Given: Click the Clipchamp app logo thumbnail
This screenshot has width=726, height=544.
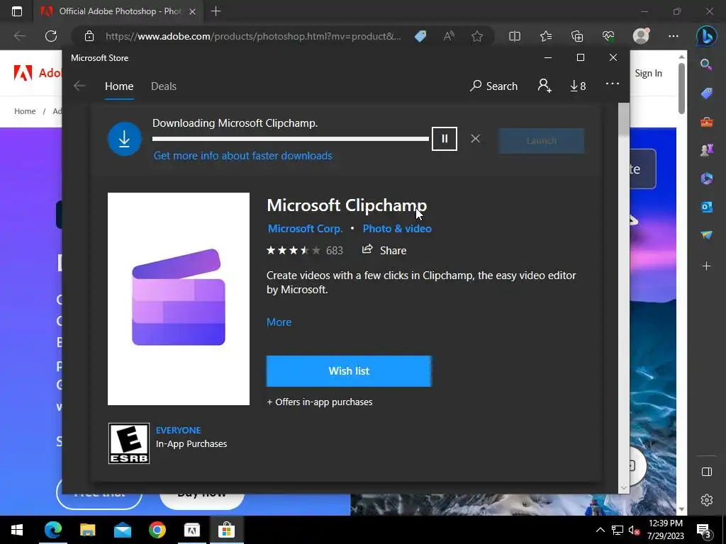Looking at the screenshot, I should tap(178, 299).
